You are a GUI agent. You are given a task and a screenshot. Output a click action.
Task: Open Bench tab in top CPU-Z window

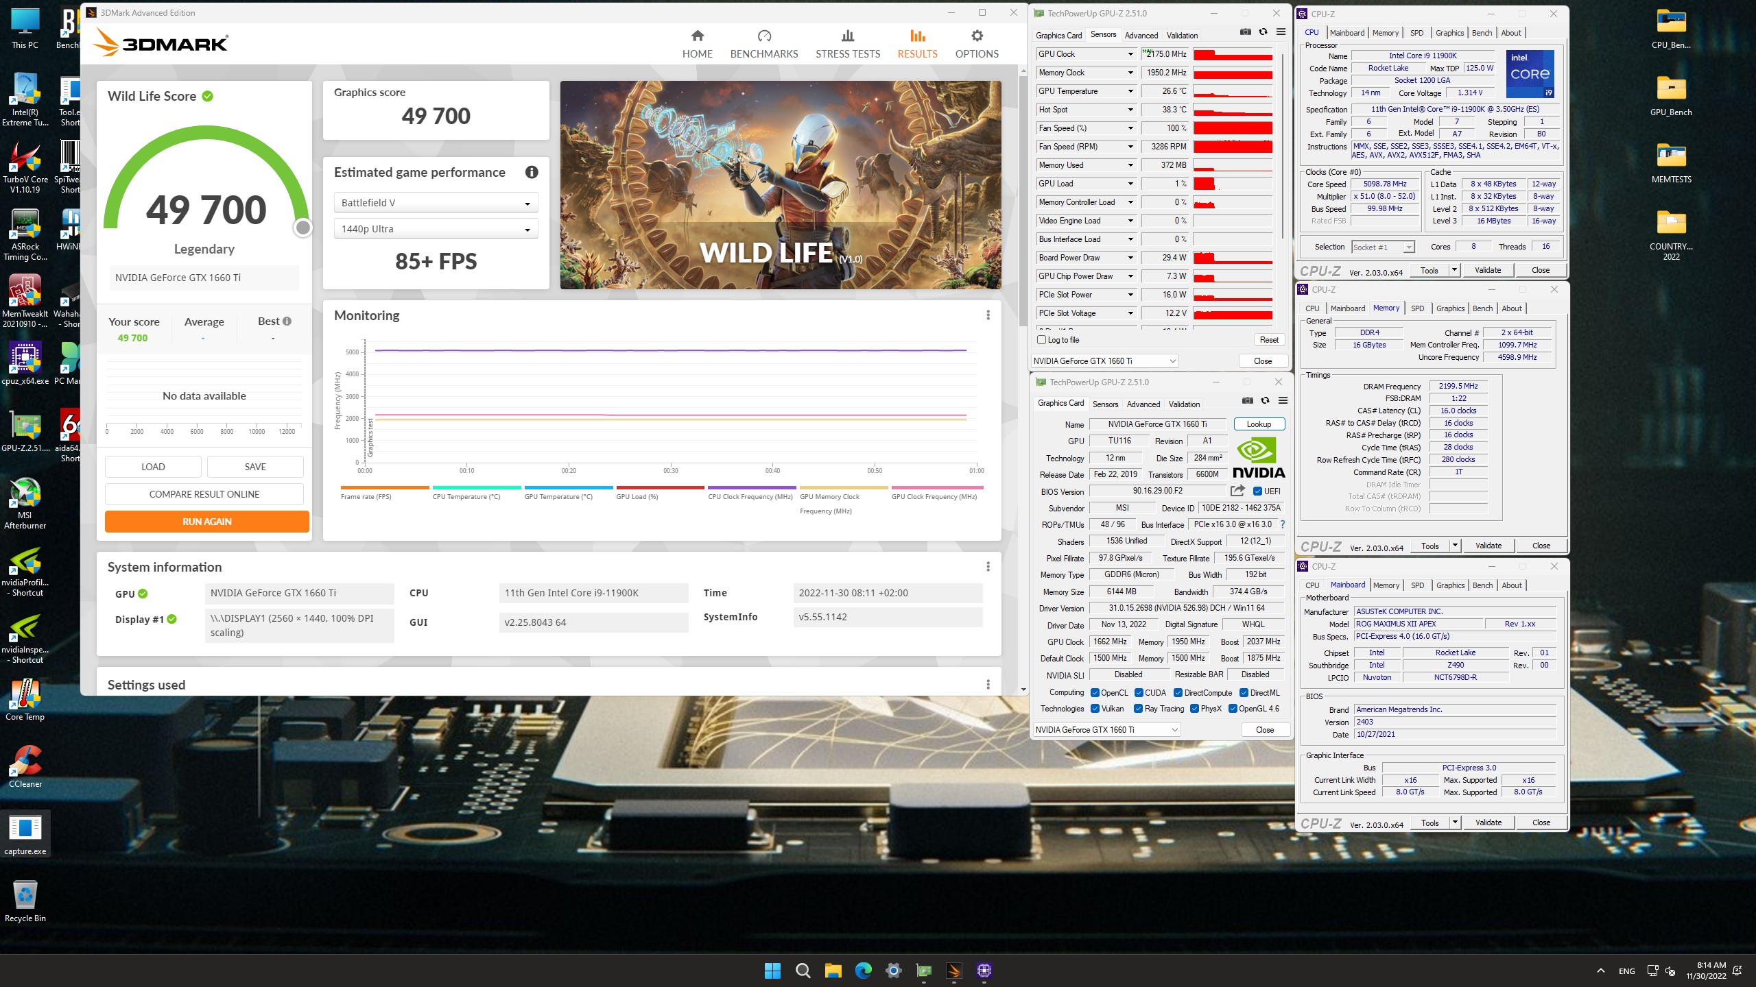tap(1482, 33)
